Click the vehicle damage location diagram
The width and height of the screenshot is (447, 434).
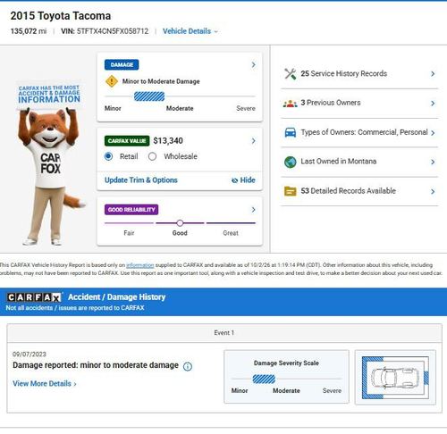395,378
